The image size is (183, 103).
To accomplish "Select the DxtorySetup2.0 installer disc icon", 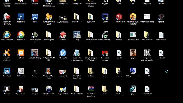I will coord(49,89).
